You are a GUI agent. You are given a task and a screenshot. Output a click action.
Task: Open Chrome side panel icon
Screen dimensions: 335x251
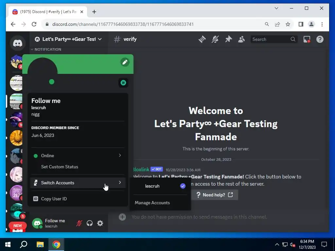301,24
